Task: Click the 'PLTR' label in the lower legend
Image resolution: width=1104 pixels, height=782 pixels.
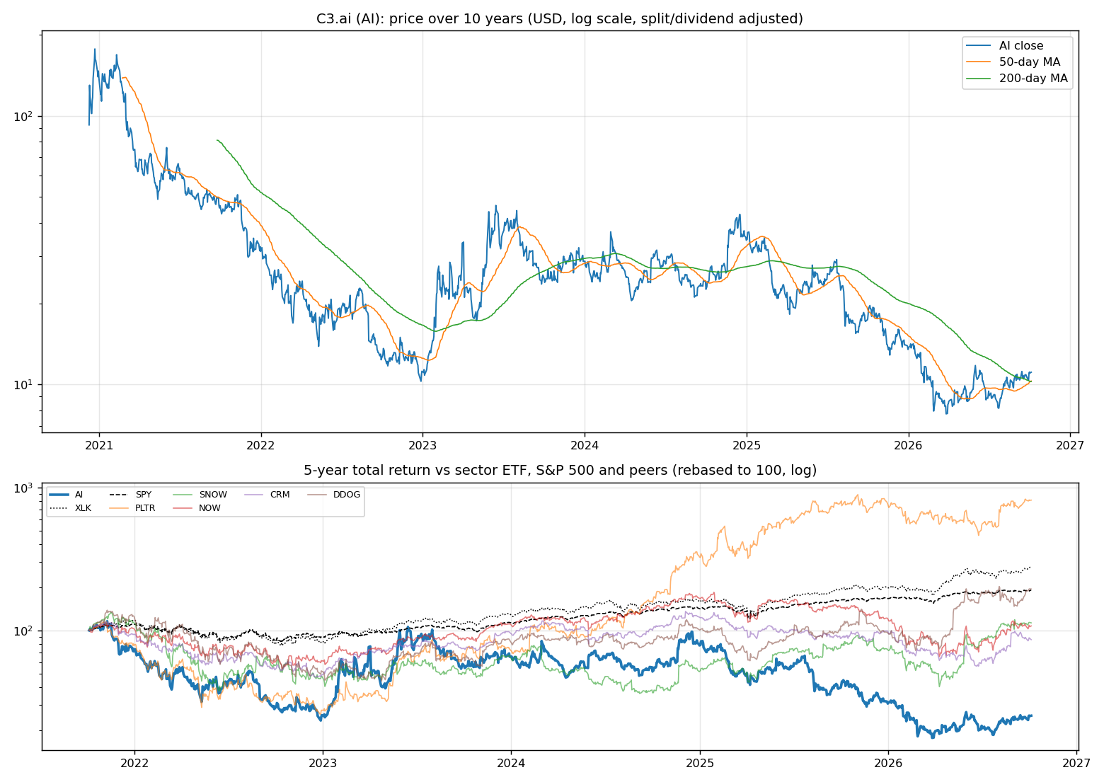Action: pyautogui.click(x=146, y=508)
